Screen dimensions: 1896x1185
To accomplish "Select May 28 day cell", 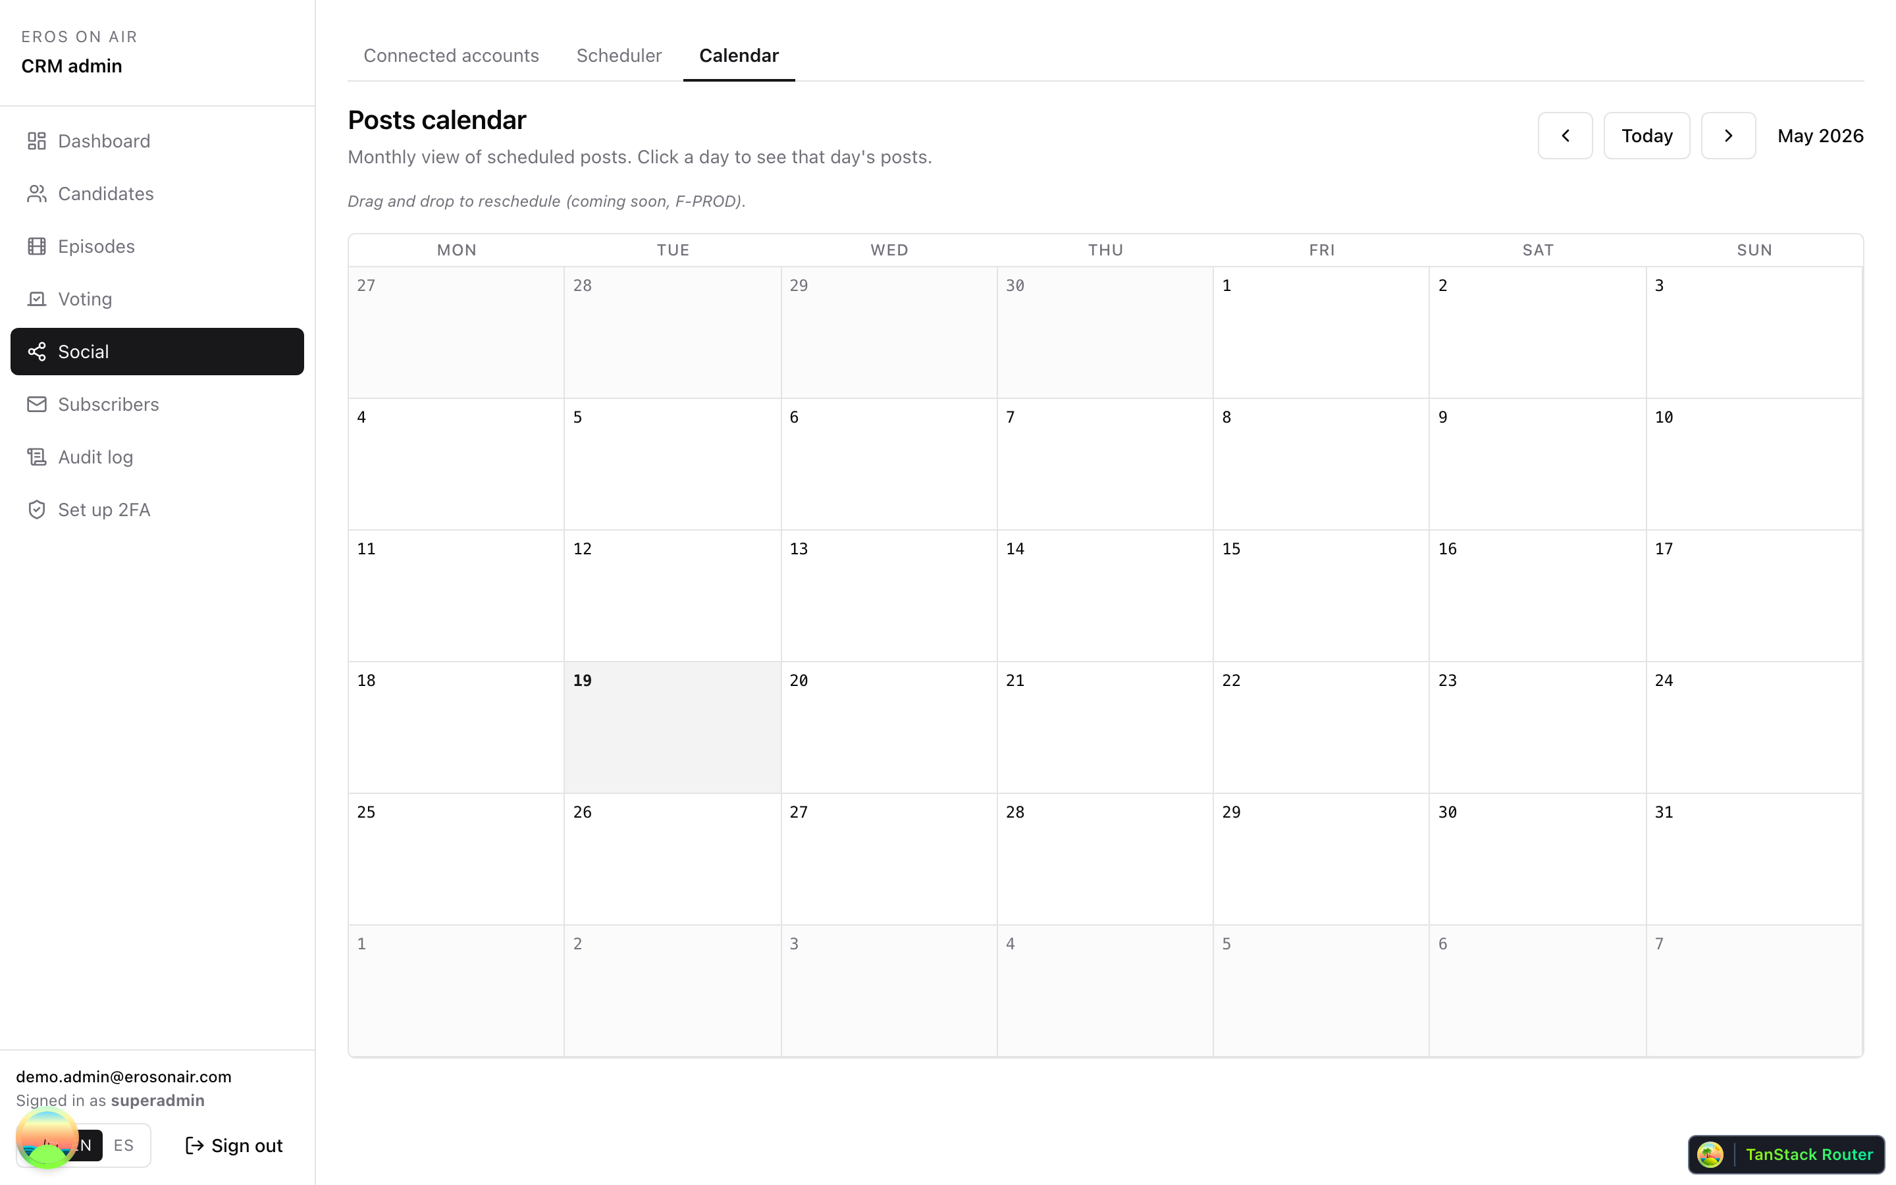I will (1105, 859).
